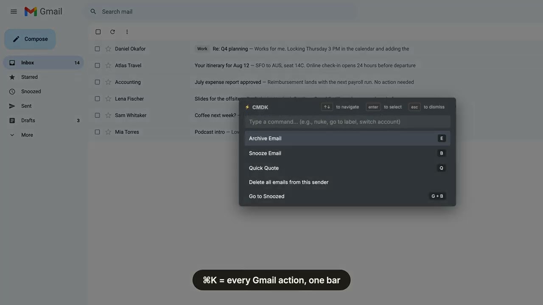The width and height of the screenshot is (543, 305).
Task: Star the Accounting email
Action: click(x=108, y=82)
